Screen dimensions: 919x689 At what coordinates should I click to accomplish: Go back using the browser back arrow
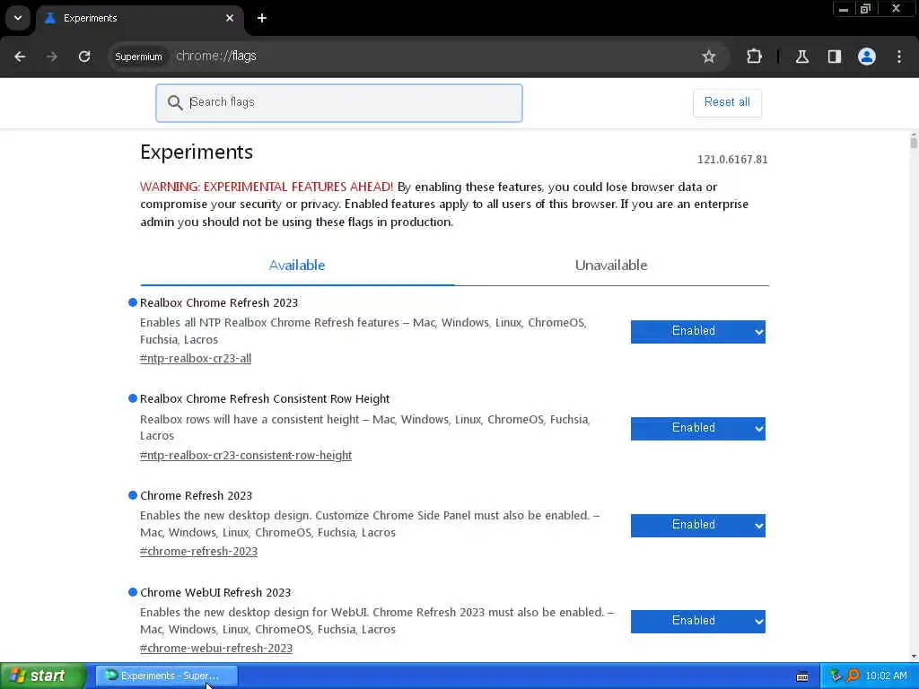20,57
